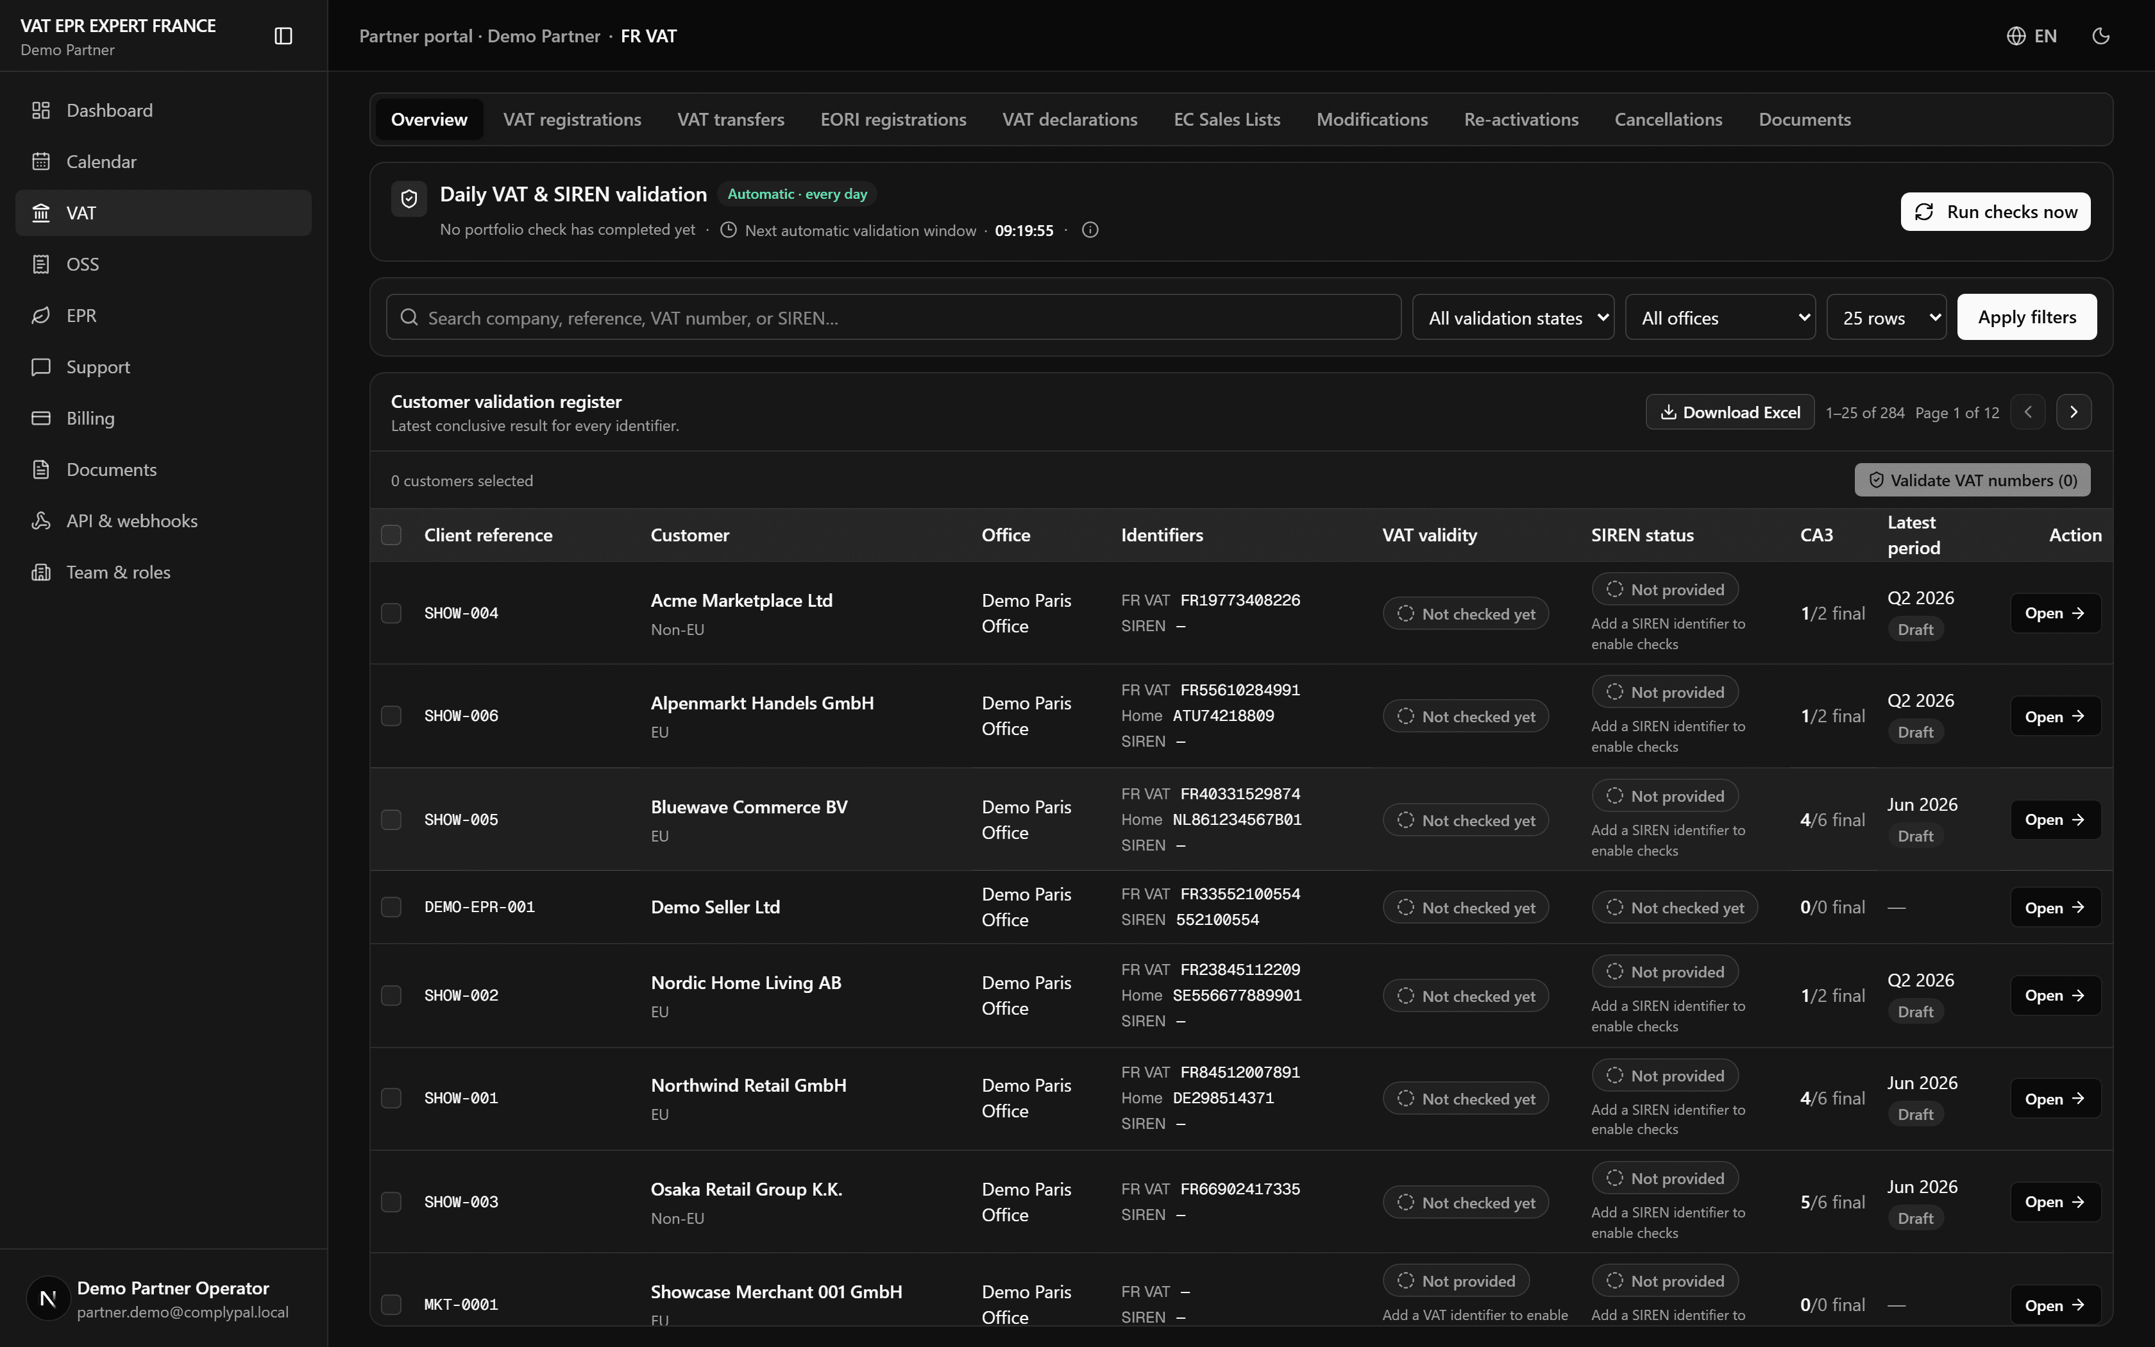Viewport: 2155px width, 1347px height.
Task: Click the avatar for Demo Partner Operator
Action: [48, 1299]
